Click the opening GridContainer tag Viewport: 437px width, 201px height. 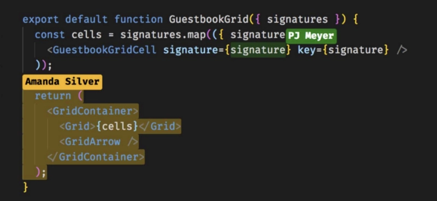92,111
